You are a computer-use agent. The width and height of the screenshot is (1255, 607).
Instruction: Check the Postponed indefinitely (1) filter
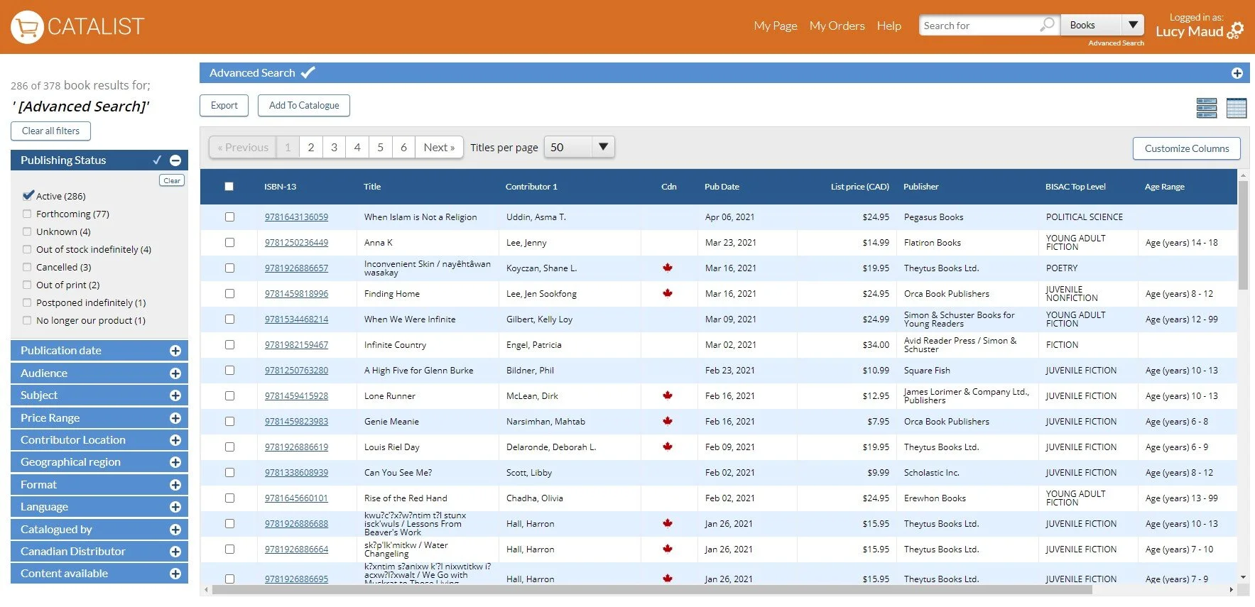pyautogui.click(x=27, y=302)
